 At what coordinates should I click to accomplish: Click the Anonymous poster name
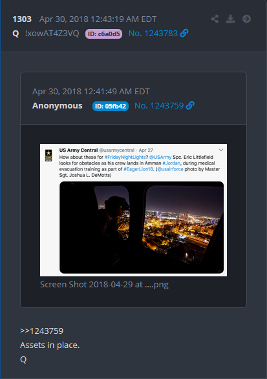click(x=58, y=106)
